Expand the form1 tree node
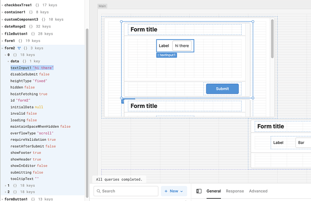 coord(2,41)
